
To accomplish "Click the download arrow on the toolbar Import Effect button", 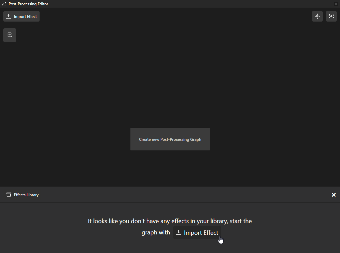I will pyautogui.click(x=9, y=16).
